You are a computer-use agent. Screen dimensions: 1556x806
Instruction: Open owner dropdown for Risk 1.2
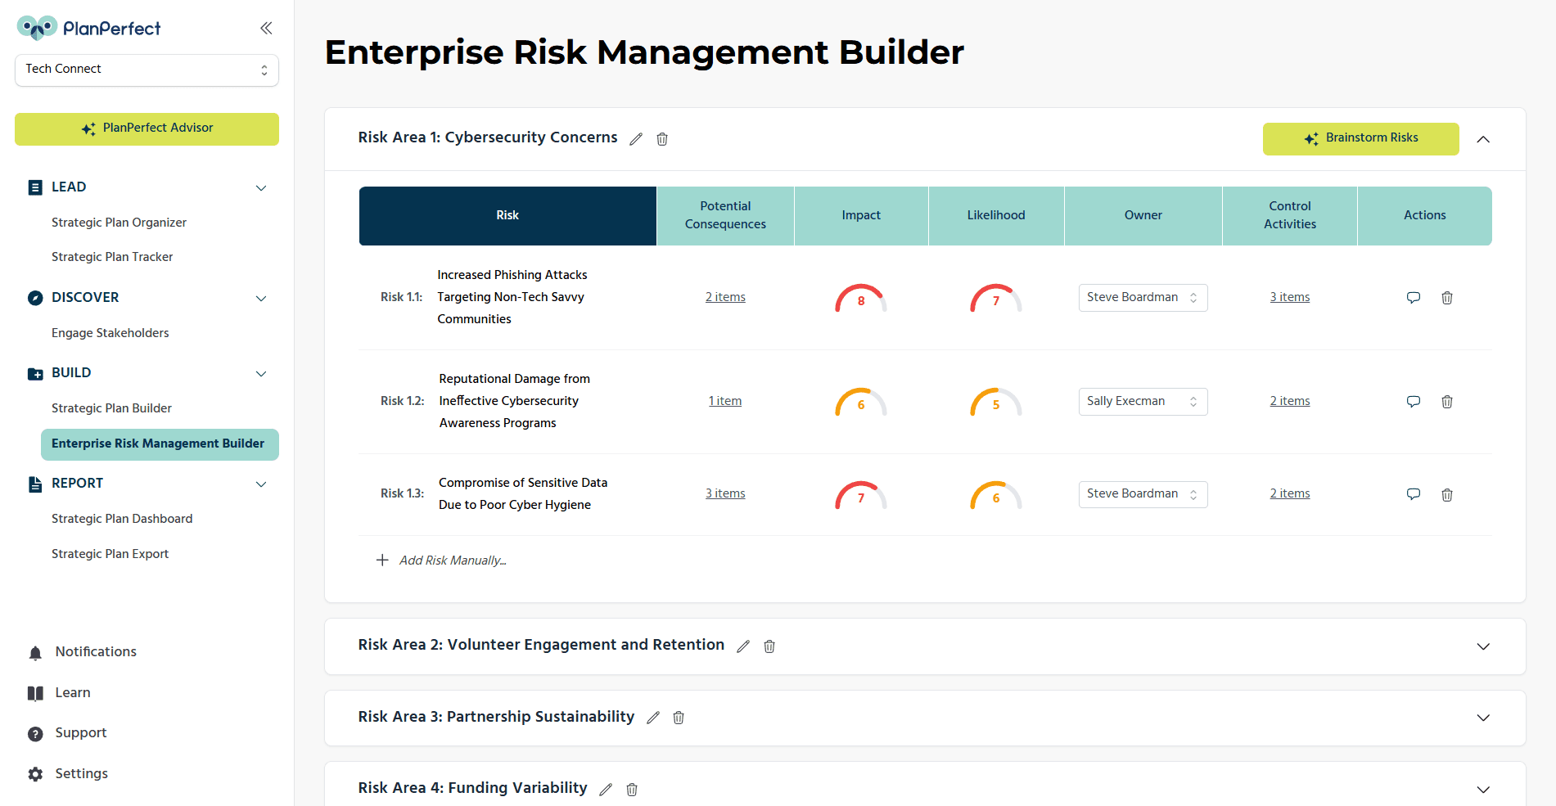pos(1143,402)
